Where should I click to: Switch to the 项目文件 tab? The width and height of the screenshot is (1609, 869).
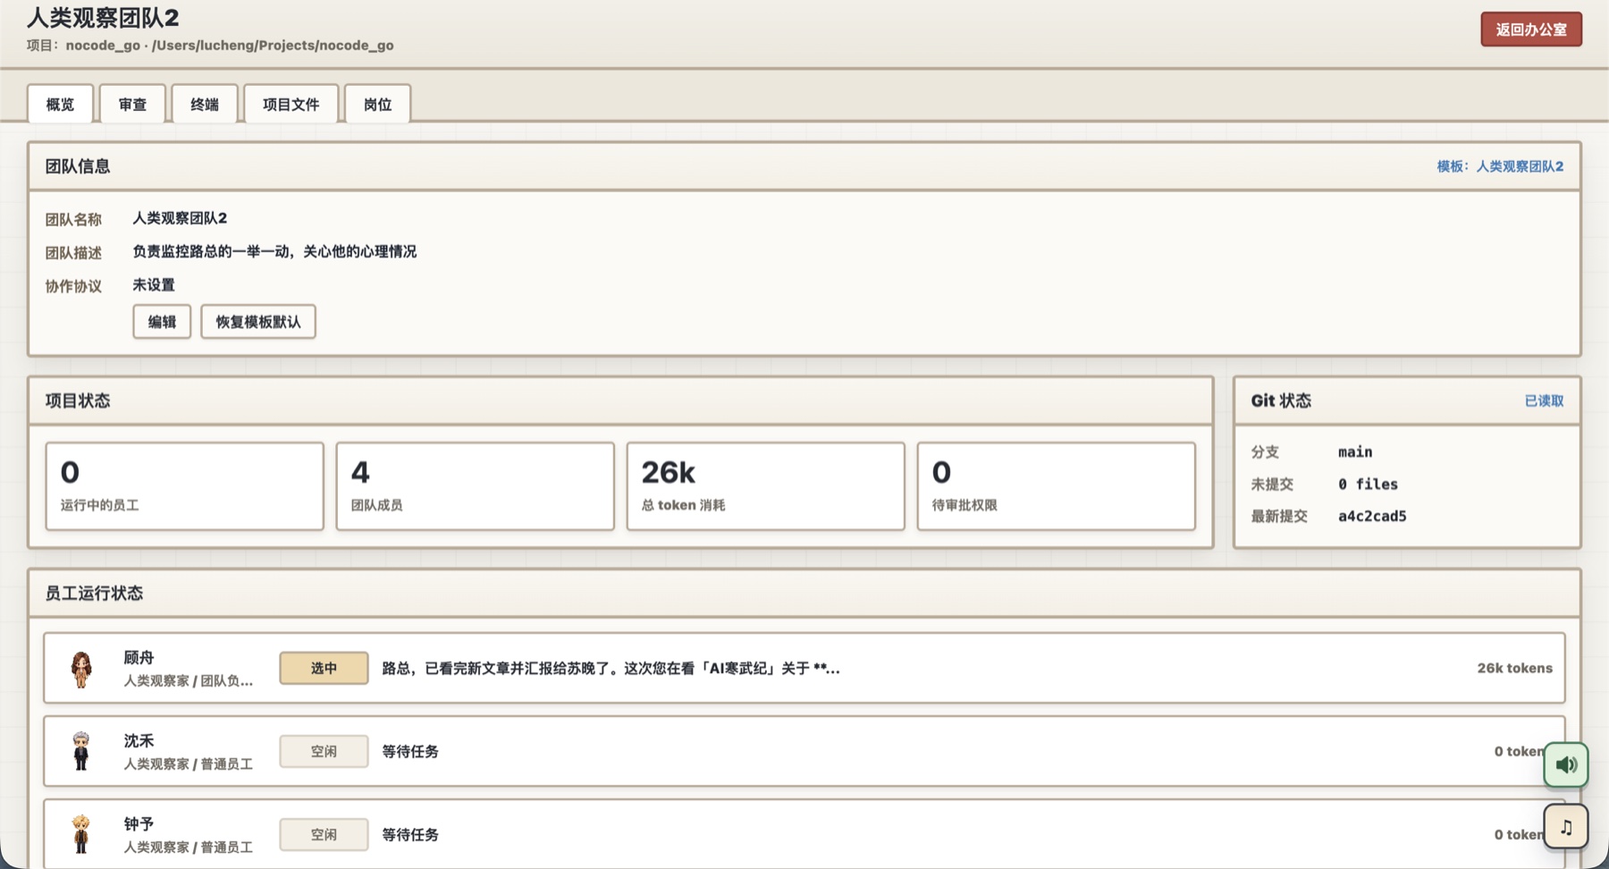point(291,104)
